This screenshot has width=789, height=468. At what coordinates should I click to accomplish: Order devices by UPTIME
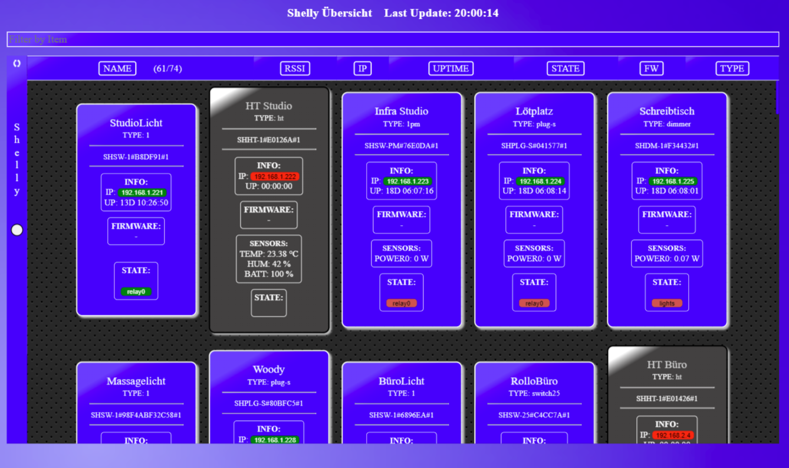(x=451, y=68)
